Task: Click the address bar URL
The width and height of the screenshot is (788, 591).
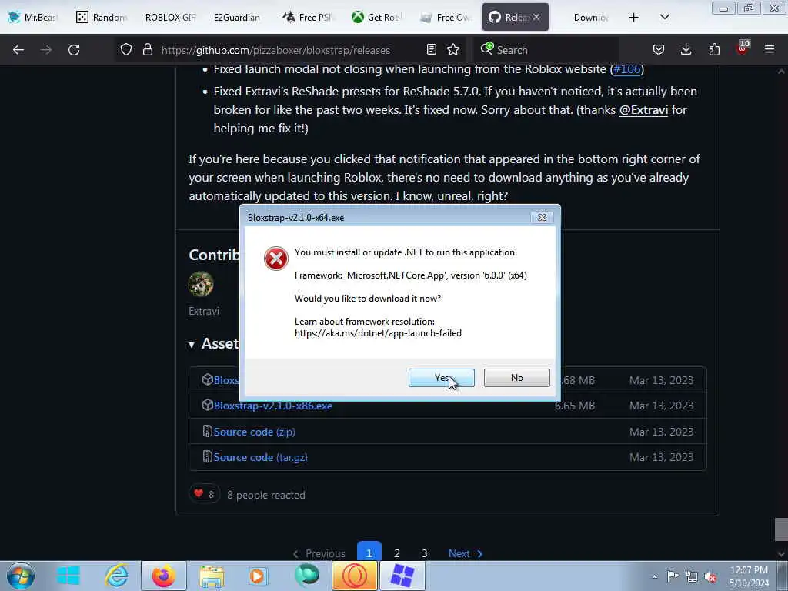Action: pyautogui.click(x=275, y=50)
